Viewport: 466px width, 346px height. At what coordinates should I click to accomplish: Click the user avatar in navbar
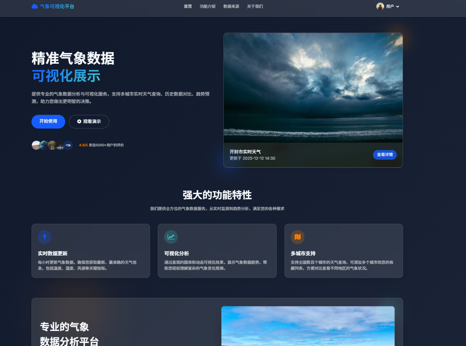380,6
